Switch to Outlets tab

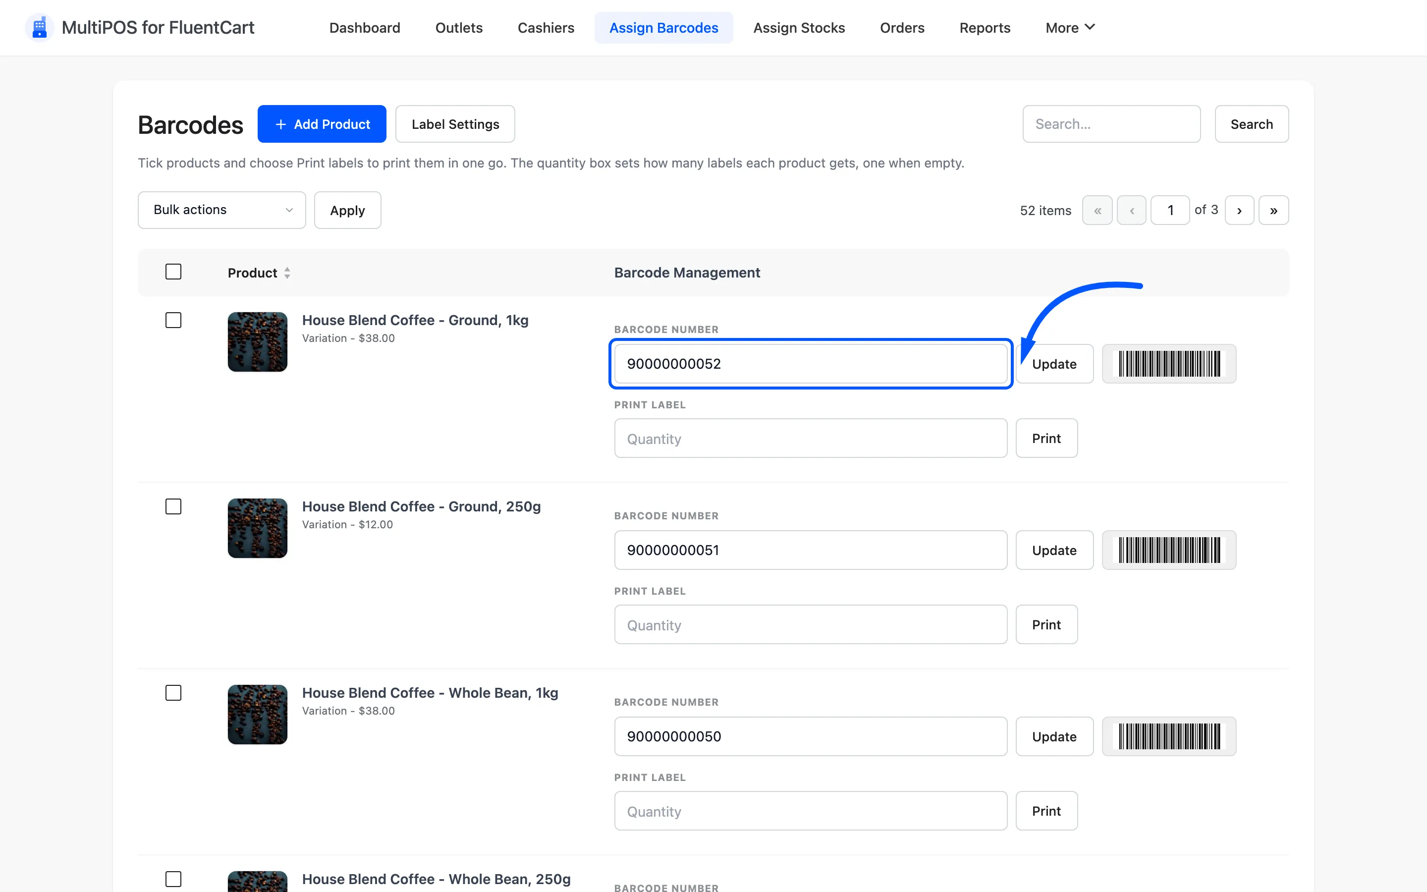tap(459, 28)
